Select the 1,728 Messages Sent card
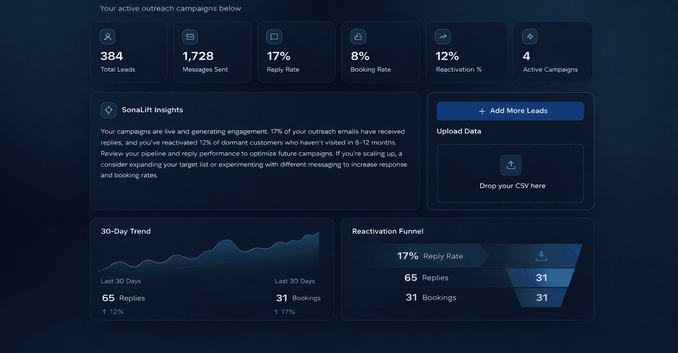The height and width of the screenshot is (353, 678). 212,52
